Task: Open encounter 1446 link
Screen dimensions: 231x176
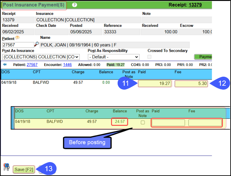Action: tap(67, 65)
